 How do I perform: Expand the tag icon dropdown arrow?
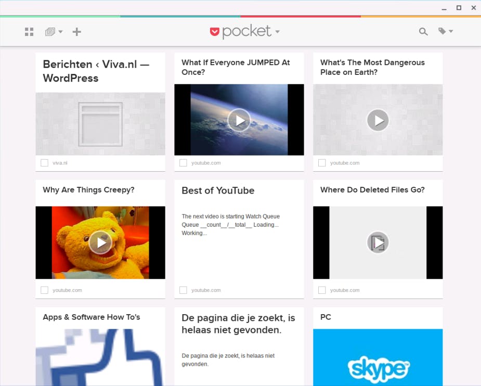point(452,32)
